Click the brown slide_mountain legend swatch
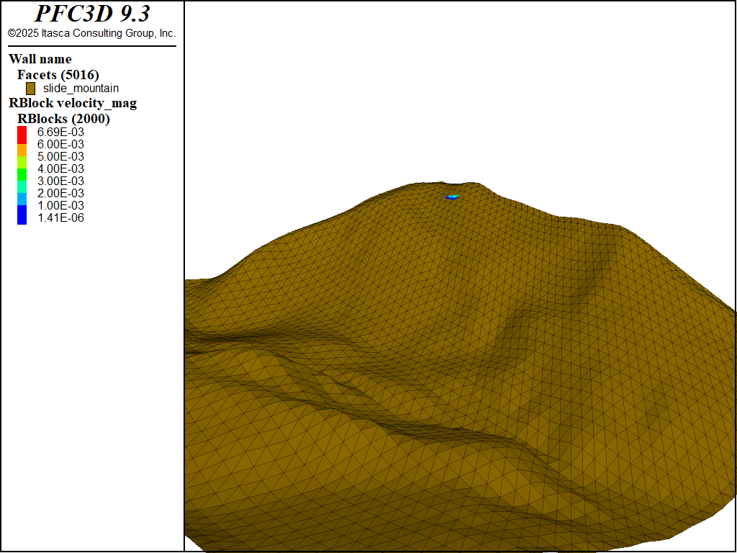This screenshot has width=737, height=553. click(30, 89)
